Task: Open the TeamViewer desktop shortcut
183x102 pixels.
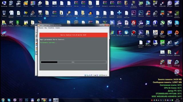Action: point(148,23)
